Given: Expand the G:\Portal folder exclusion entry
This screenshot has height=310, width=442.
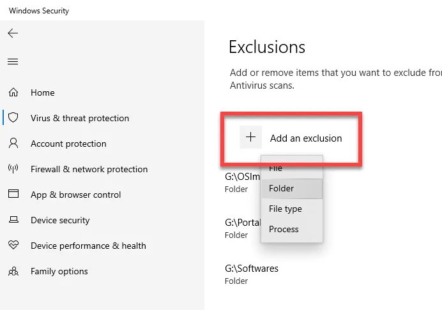Looking at the screenshot, I should [243, 228].
